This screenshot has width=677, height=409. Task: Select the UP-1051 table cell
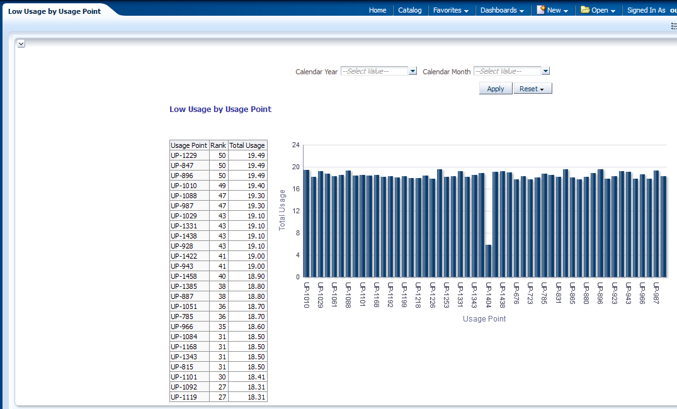[x=189, y=306]
